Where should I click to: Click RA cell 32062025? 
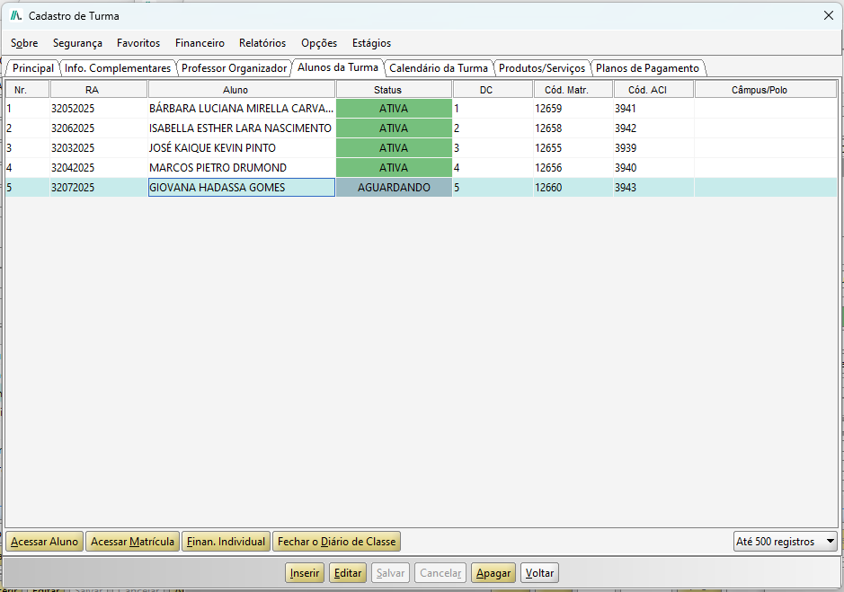pyautogui.click(x=99, y=128)
